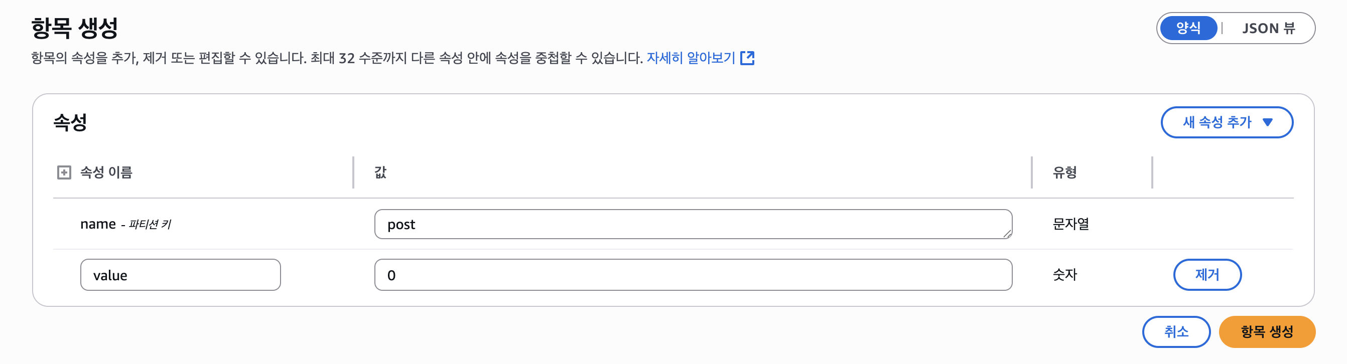Click the name 파티션 키 label

point(125,225)
